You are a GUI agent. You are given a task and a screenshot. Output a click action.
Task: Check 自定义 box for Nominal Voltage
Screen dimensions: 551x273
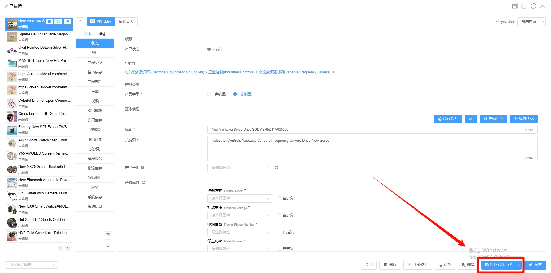click(x=279, y=215)
